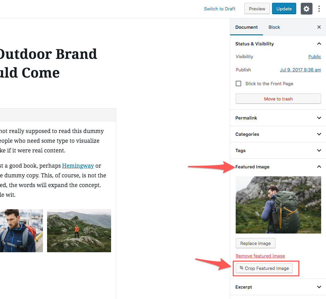The image size is (326, 299).
Task: Collapse the Status & Visibility section
Action: (319, 44)
